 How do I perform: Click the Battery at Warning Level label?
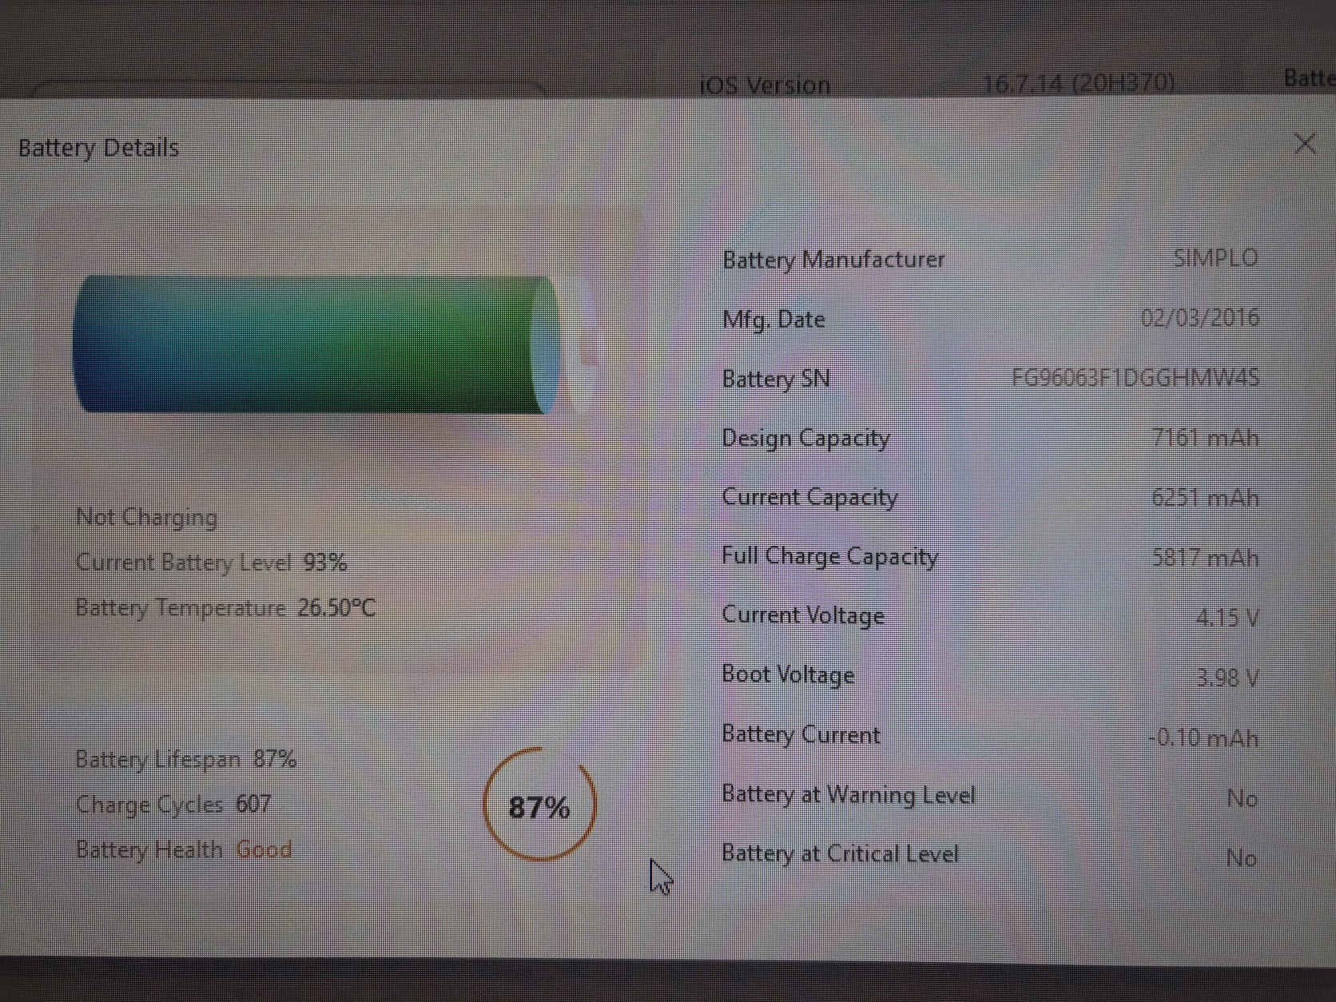(849, 794)
